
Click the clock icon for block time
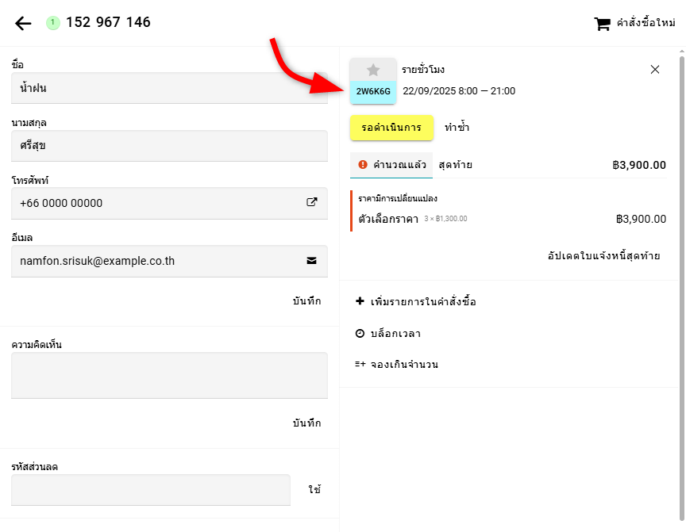click(x=360, y=333)
